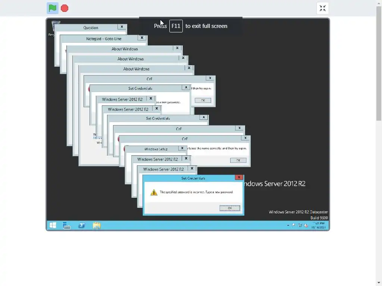Image resolution: width=382 pixels, height=286 pixels.
Task: Click OK in the front Set Credentials dialog
Action: pos(230,208)
